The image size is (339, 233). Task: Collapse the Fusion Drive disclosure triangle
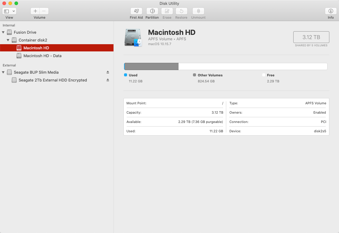click(x=3, y=32)
